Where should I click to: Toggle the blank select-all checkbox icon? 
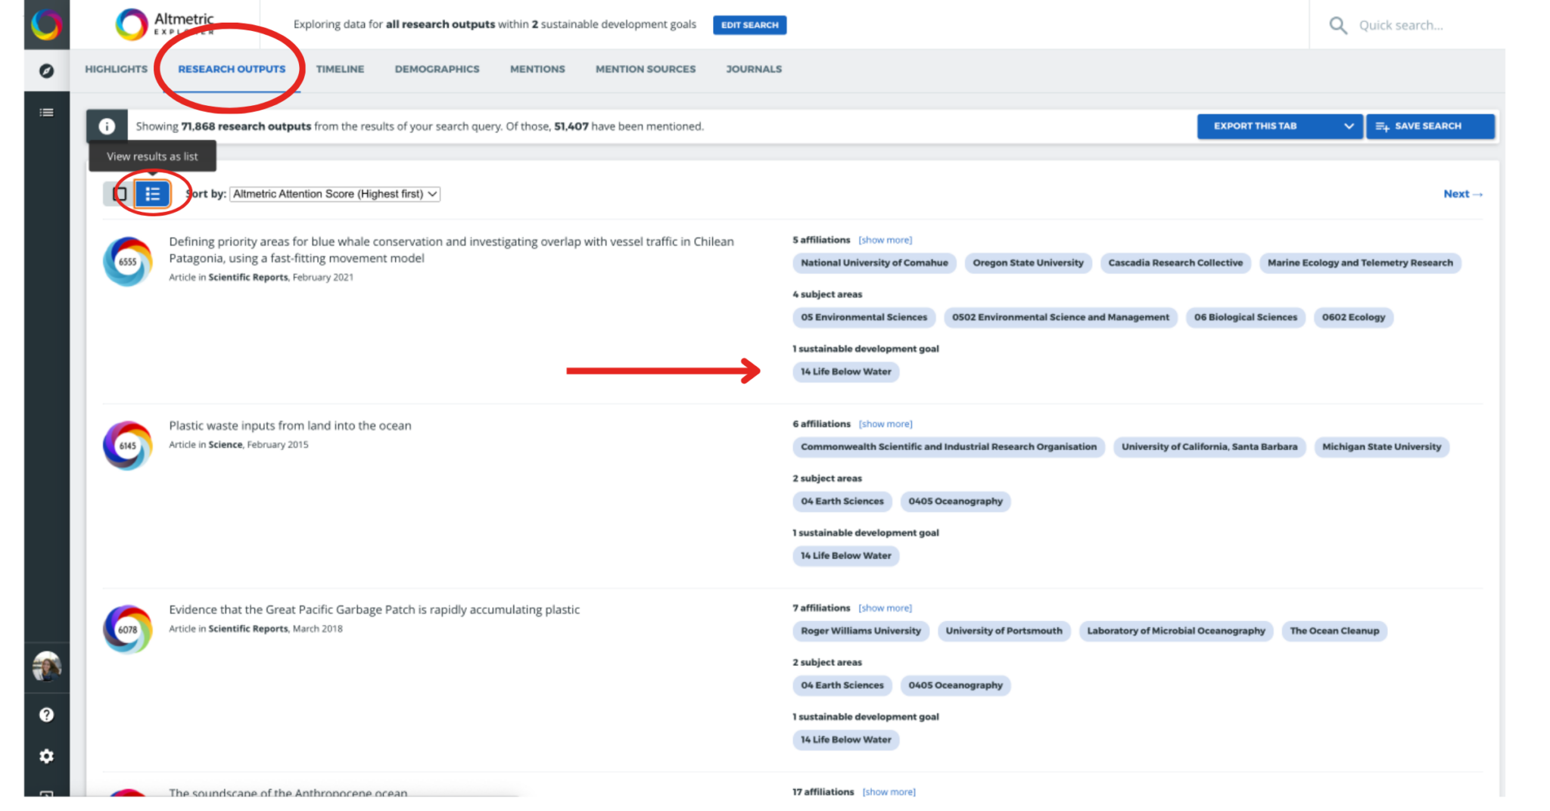pyautogui.click(x=119, y=194)
